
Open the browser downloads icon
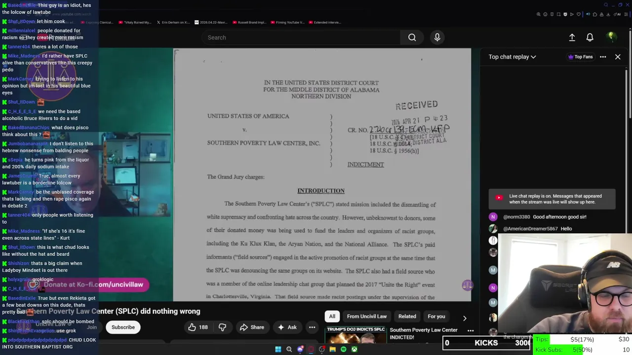click(x=608, y=14)
